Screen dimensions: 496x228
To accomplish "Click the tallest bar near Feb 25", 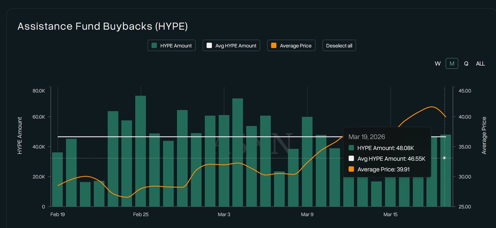I will click(141, 151).
